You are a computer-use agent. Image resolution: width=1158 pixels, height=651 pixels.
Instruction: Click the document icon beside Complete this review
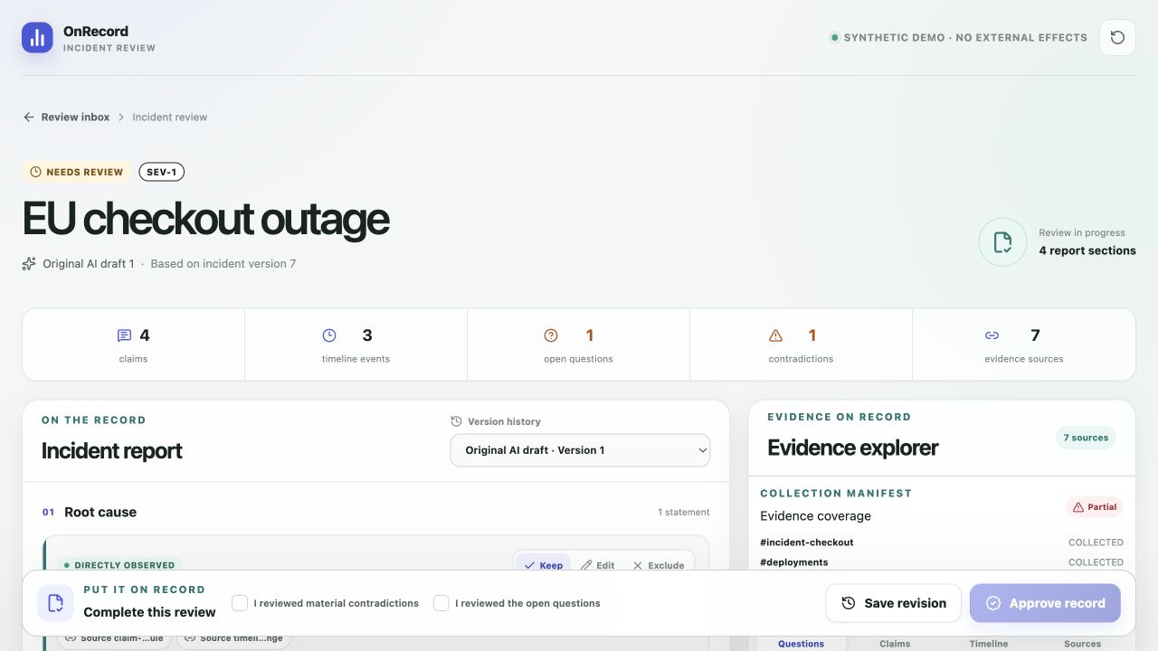tap(55, 603)
